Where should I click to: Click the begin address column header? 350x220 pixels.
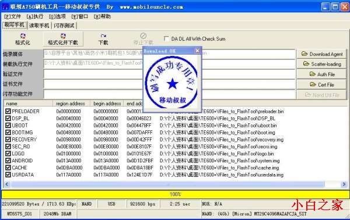tap(107, 104)
